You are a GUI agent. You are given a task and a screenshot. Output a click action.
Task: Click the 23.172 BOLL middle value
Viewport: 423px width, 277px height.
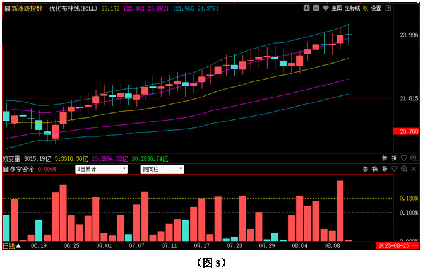110,9
